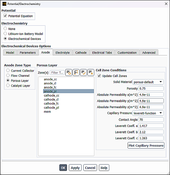The image size is (170, 175).
Task: Select the Lithium-ion Battery Model option
Action: [x=5, y=34]
